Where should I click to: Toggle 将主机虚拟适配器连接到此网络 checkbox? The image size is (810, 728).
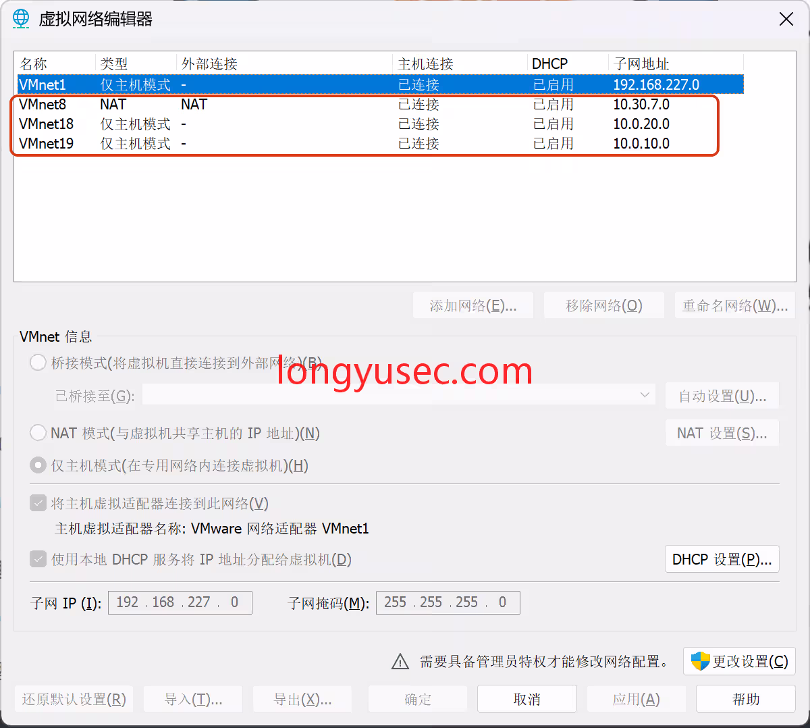coord(38,503)
